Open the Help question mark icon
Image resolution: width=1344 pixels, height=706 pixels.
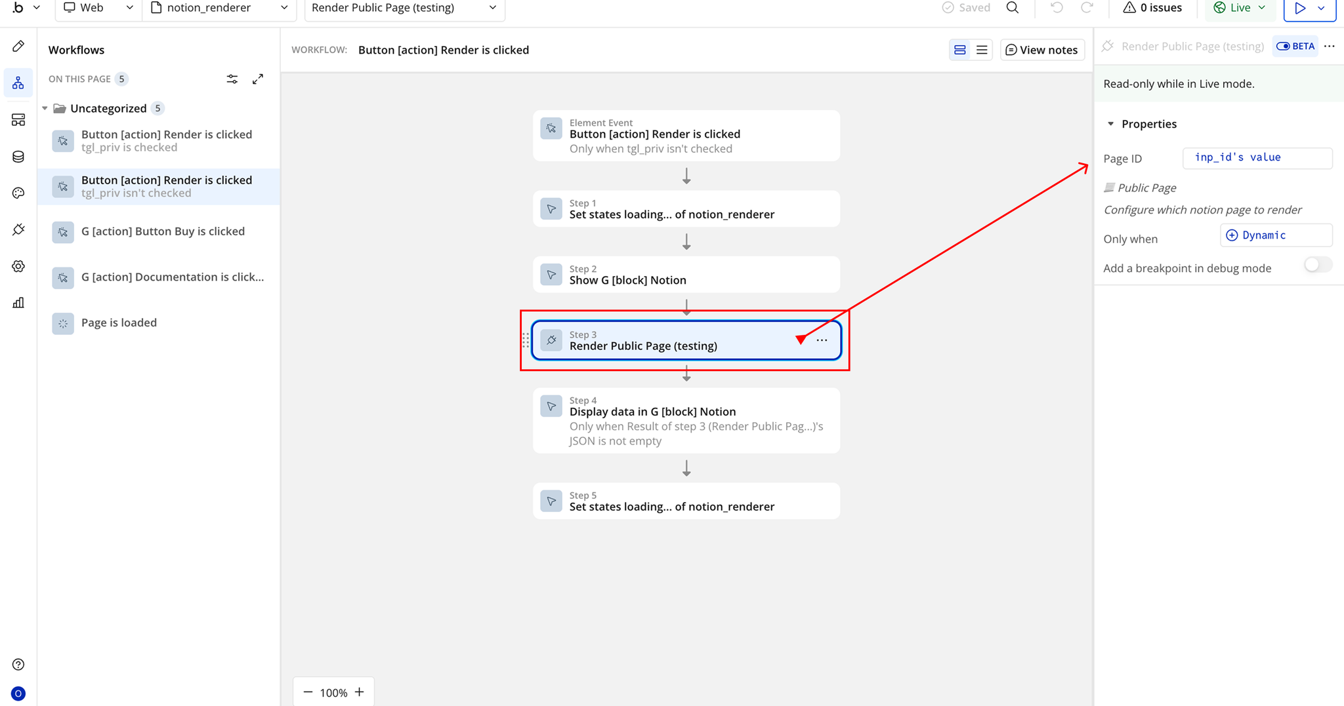[18, 665]
